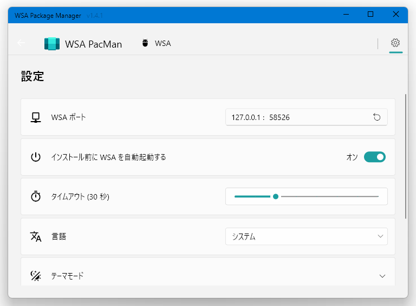The image size is (416, 306).
Task: Click the インストール前に WSA を自動起動する label
Action: point(108,157)
